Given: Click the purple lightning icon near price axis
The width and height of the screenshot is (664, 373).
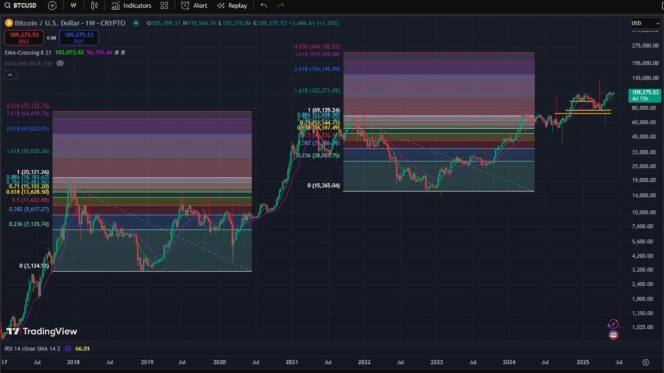Looking at the screenshot, I should point(613,324).
